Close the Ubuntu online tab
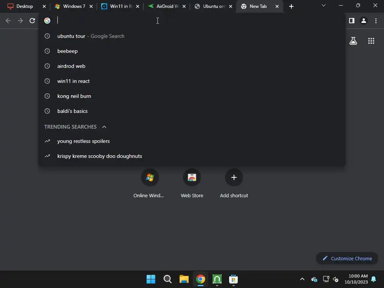Screen dimensions: 384x288 (x=231, y=6)
